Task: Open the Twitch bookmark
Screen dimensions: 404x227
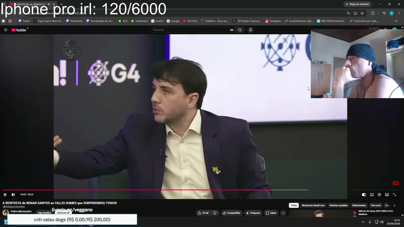Action: 24,21
